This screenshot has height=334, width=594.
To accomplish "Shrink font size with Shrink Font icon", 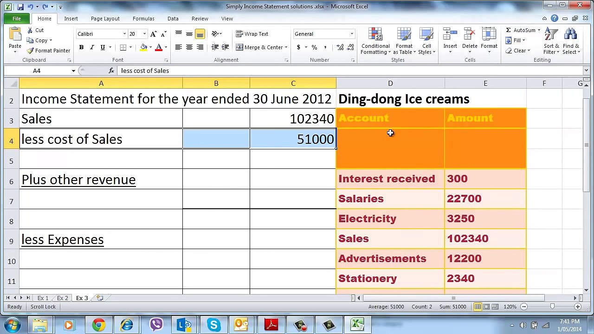I will (163, 34).
